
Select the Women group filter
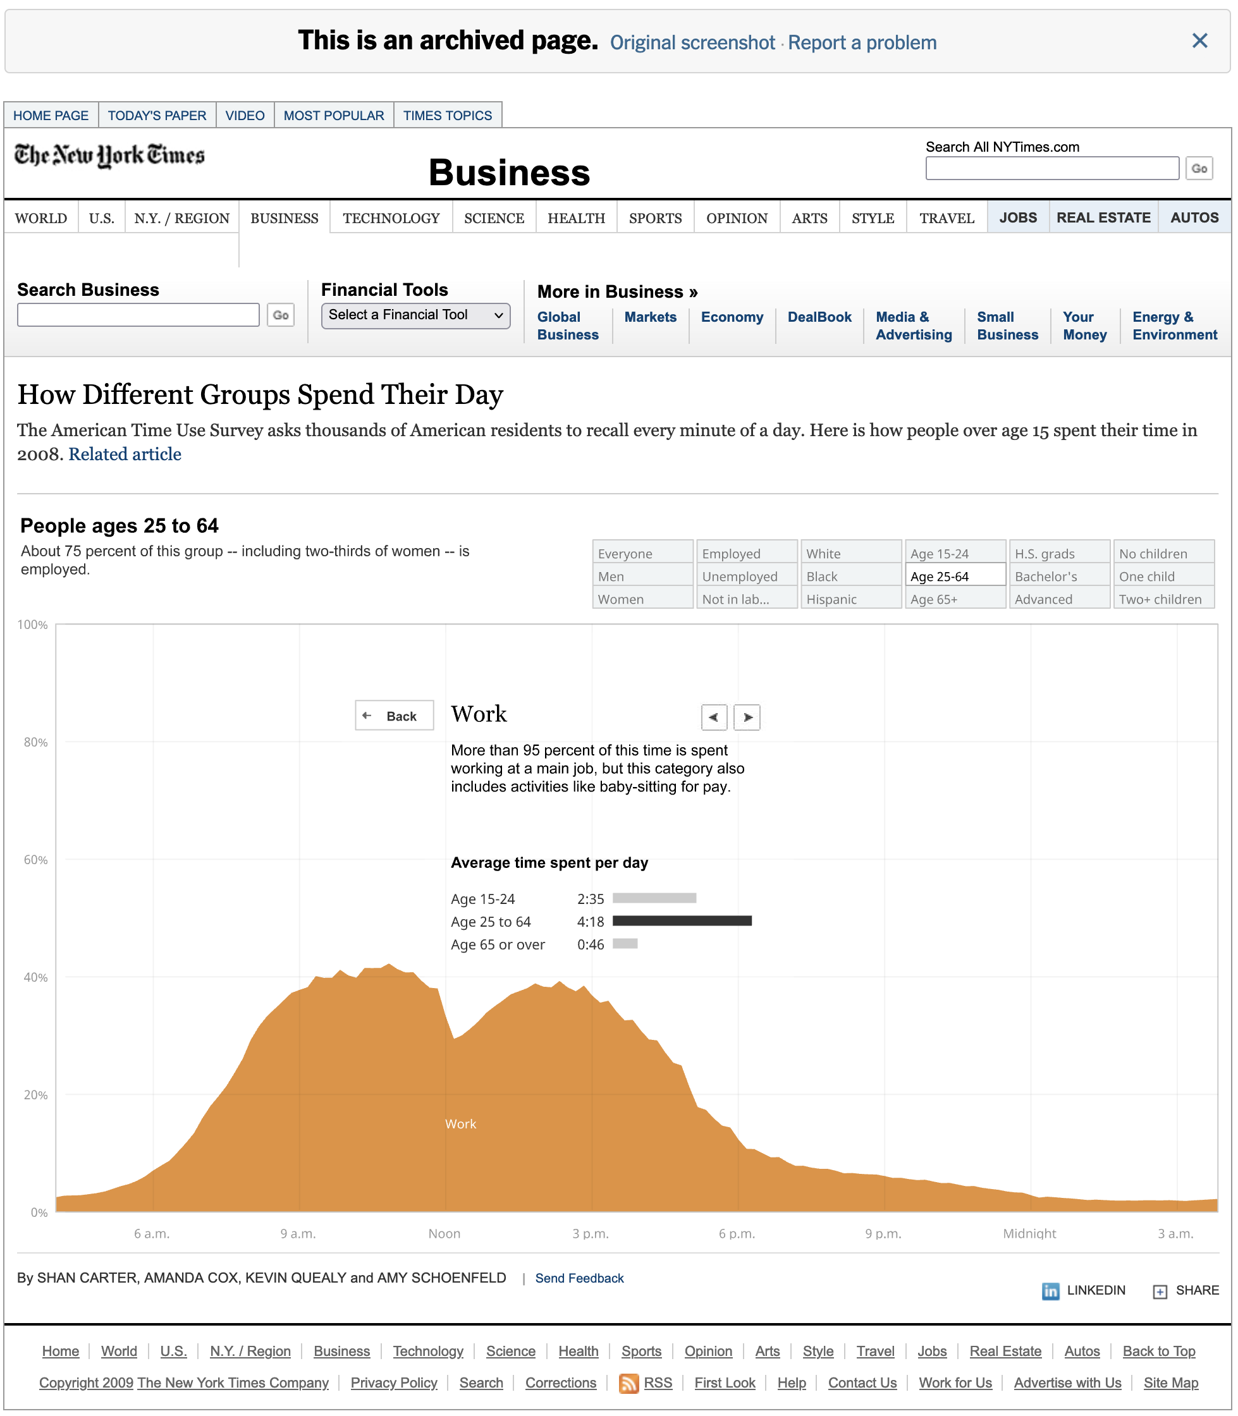[x=642, y=599]
